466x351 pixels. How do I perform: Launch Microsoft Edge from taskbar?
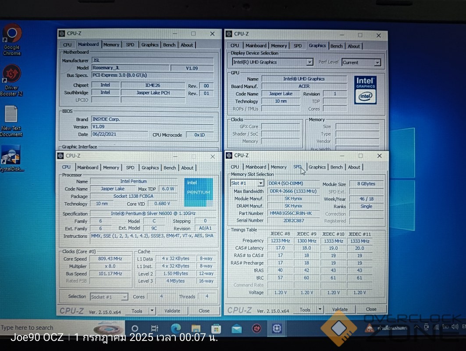click(176, 328)
